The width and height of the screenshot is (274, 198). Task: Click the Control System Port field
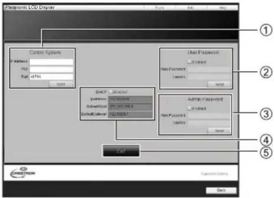(51, 76)
